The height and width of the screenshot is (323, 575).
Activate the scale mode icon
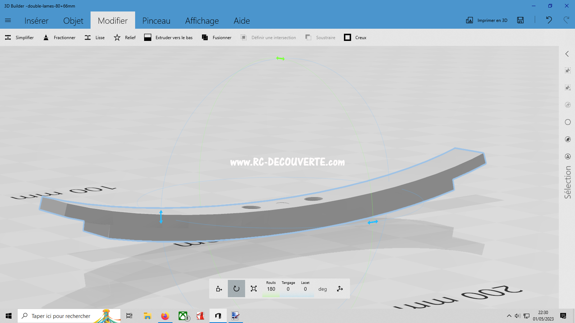[x=254, y=289]
